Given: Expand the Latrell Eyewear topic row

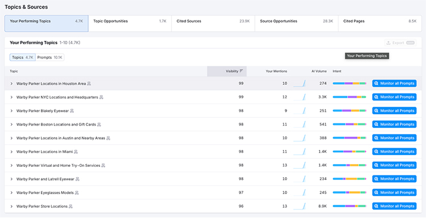Looking at the screenshot, I should (11, 179).
